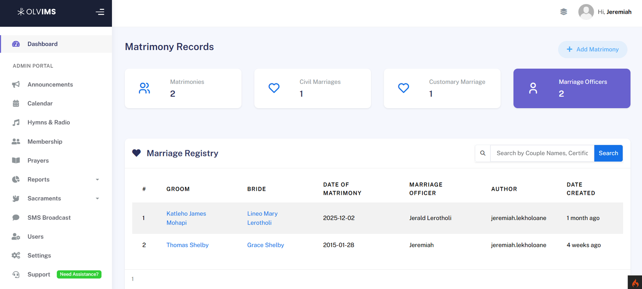Open SMS Broadcast in sidebar
The height and width of the screenshot is (289, 642).
click(49, 218)
